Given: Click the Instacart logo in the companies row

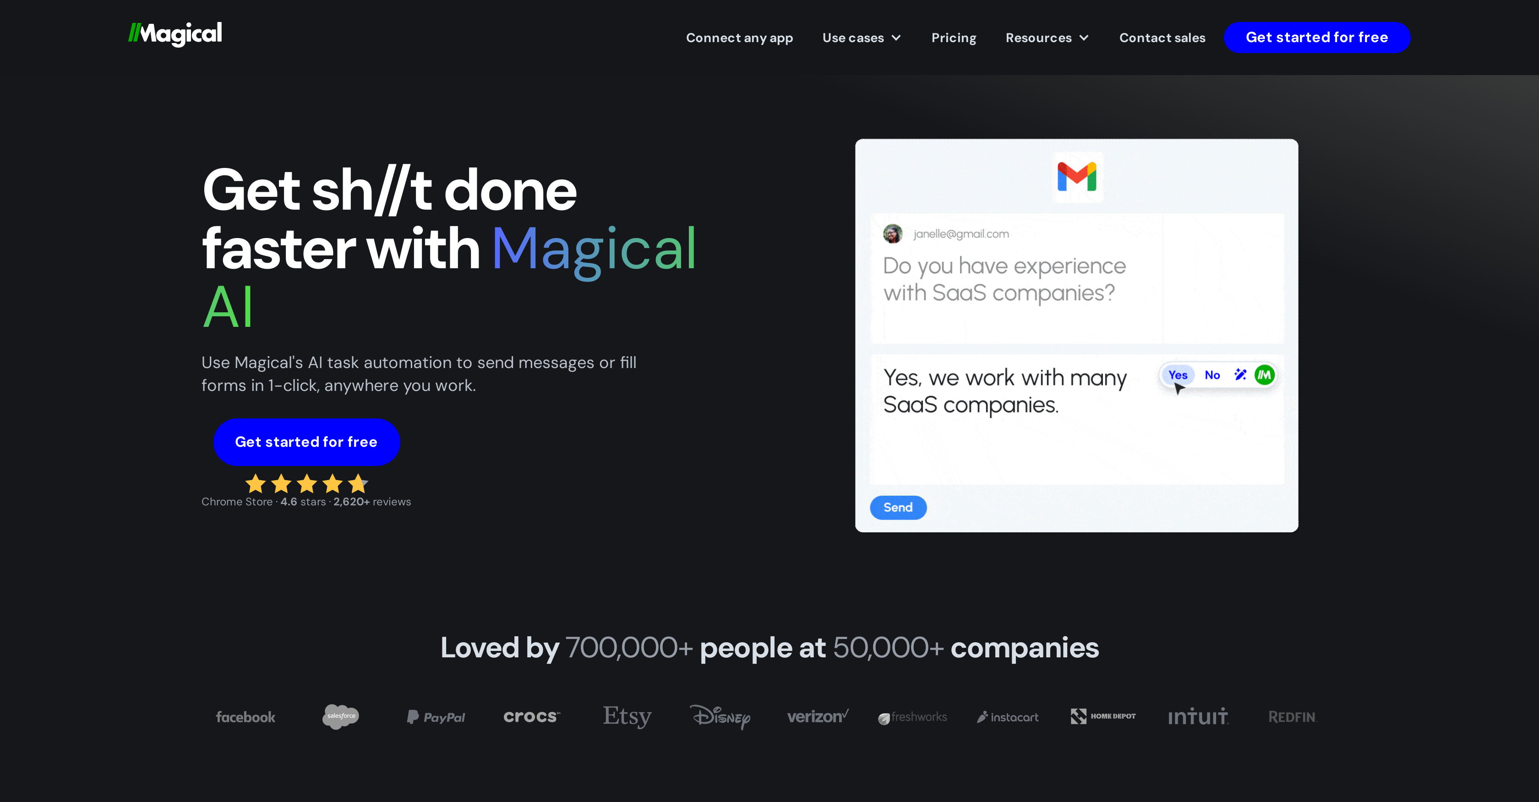Looking at the screenshot, I should point(1007,717).
